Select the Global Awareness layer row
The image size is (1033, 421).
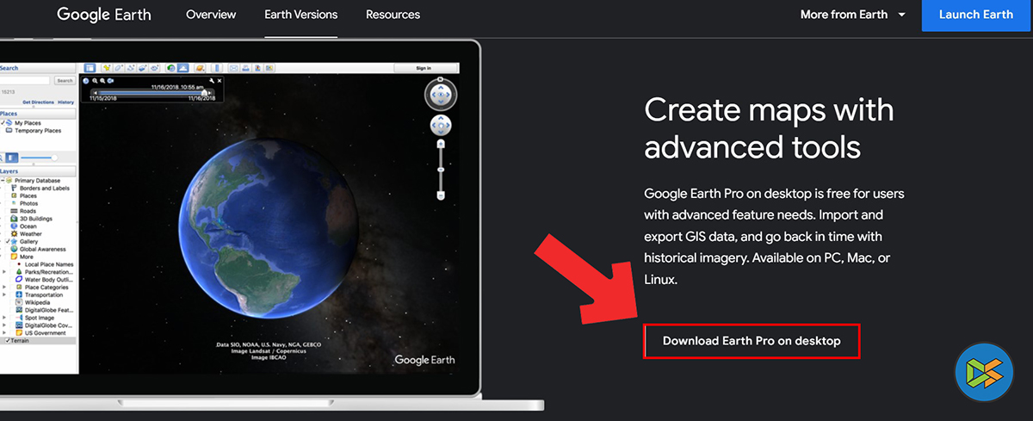[x=38, y=249]
